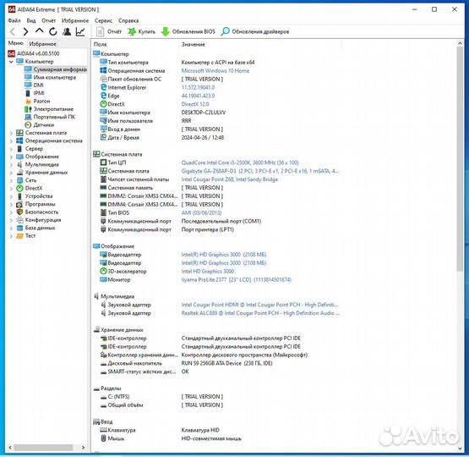Go forward with the right arrow icon
Viewport: 469px width, 457px height.
click(25, 31)
